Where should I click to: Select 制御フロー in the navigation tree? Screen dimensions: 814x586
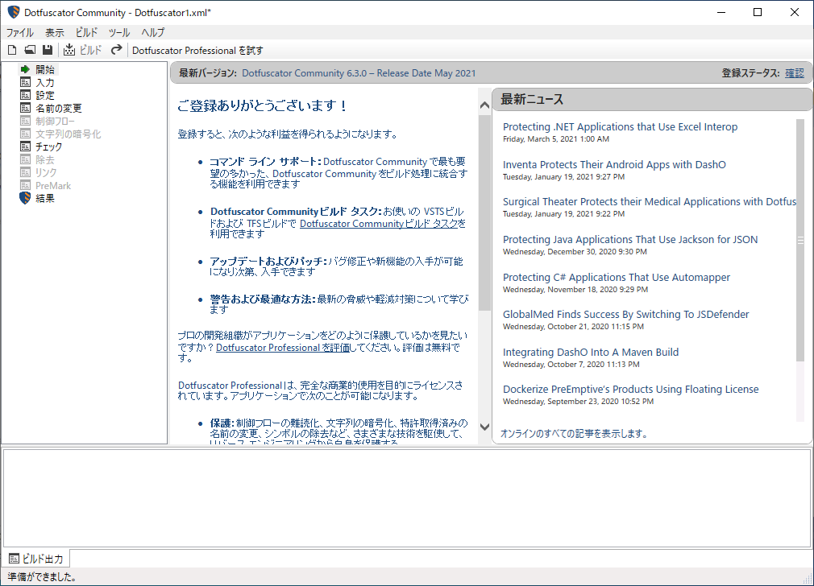click(55, 121)
